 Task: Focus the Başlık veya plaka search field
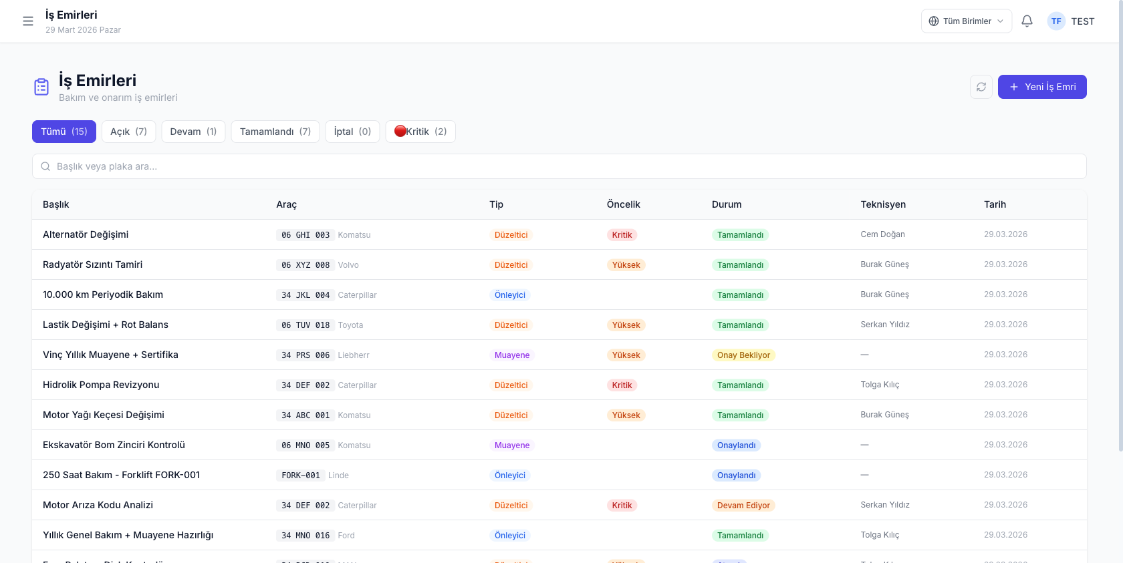point(568,166)
